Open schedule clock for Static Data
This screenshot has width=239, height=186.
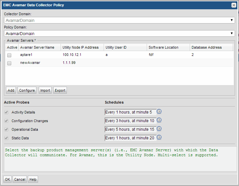click(x=159, y=138)
